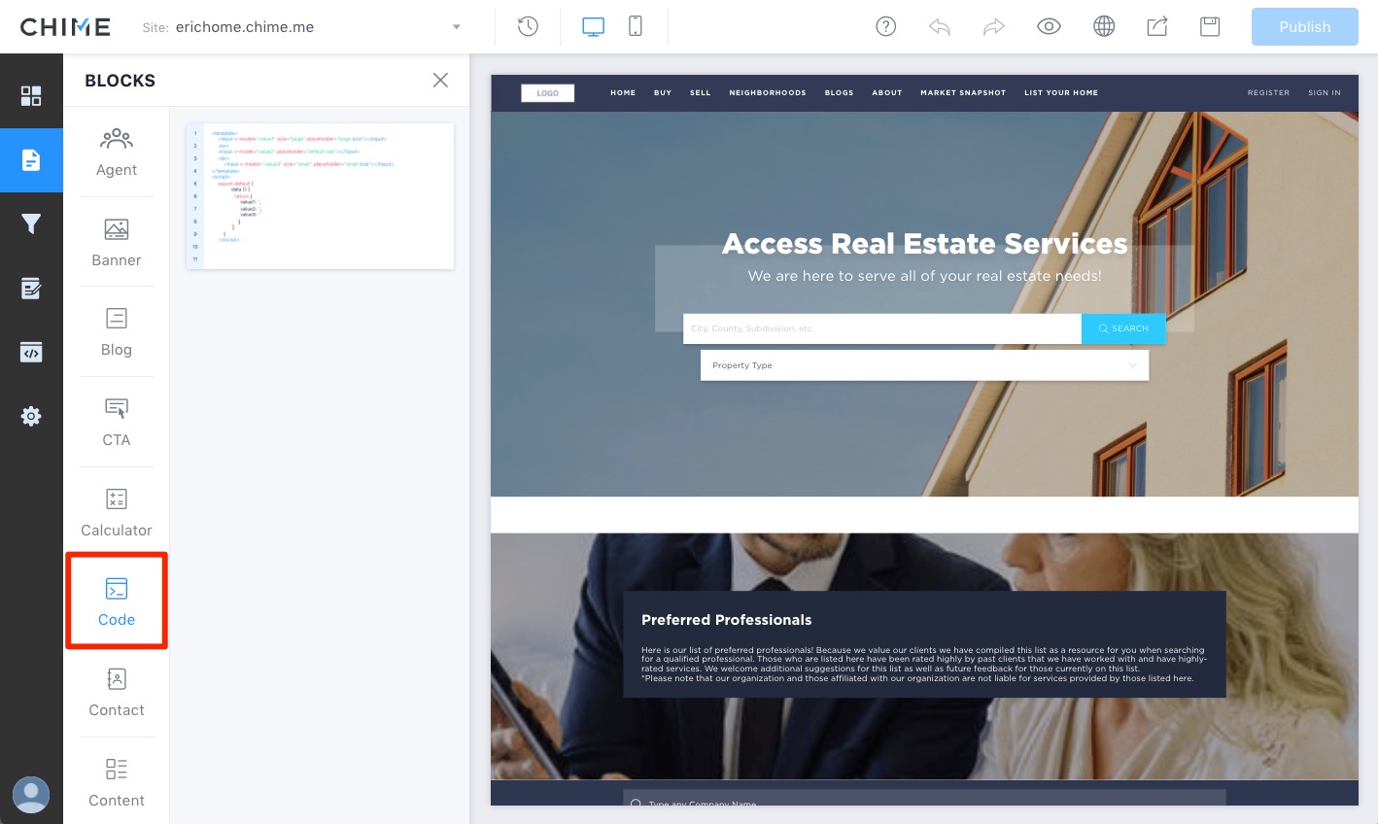Focus the City, County, Subdivision search field
This screenshot has height=824, width=1378.
[882, 328]
